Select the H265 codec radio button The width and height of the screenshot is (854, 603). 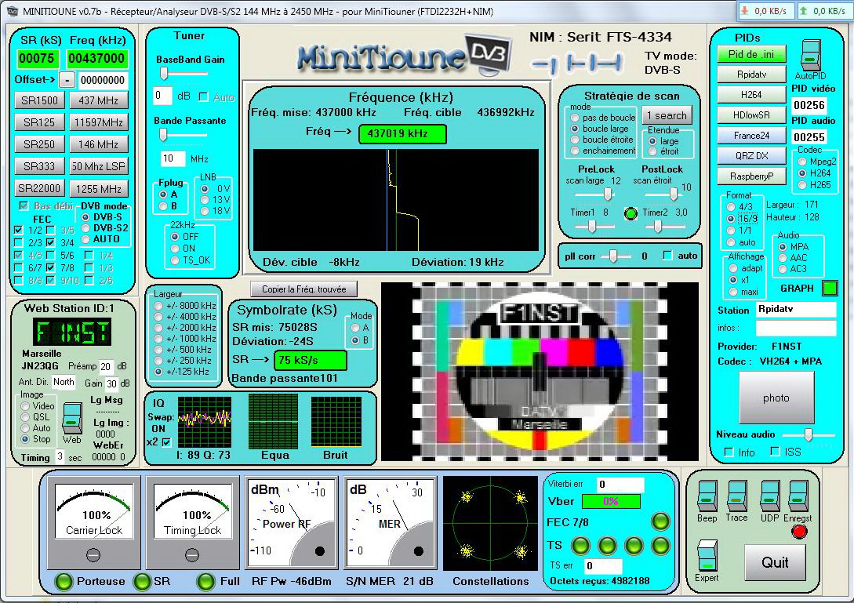802,184
